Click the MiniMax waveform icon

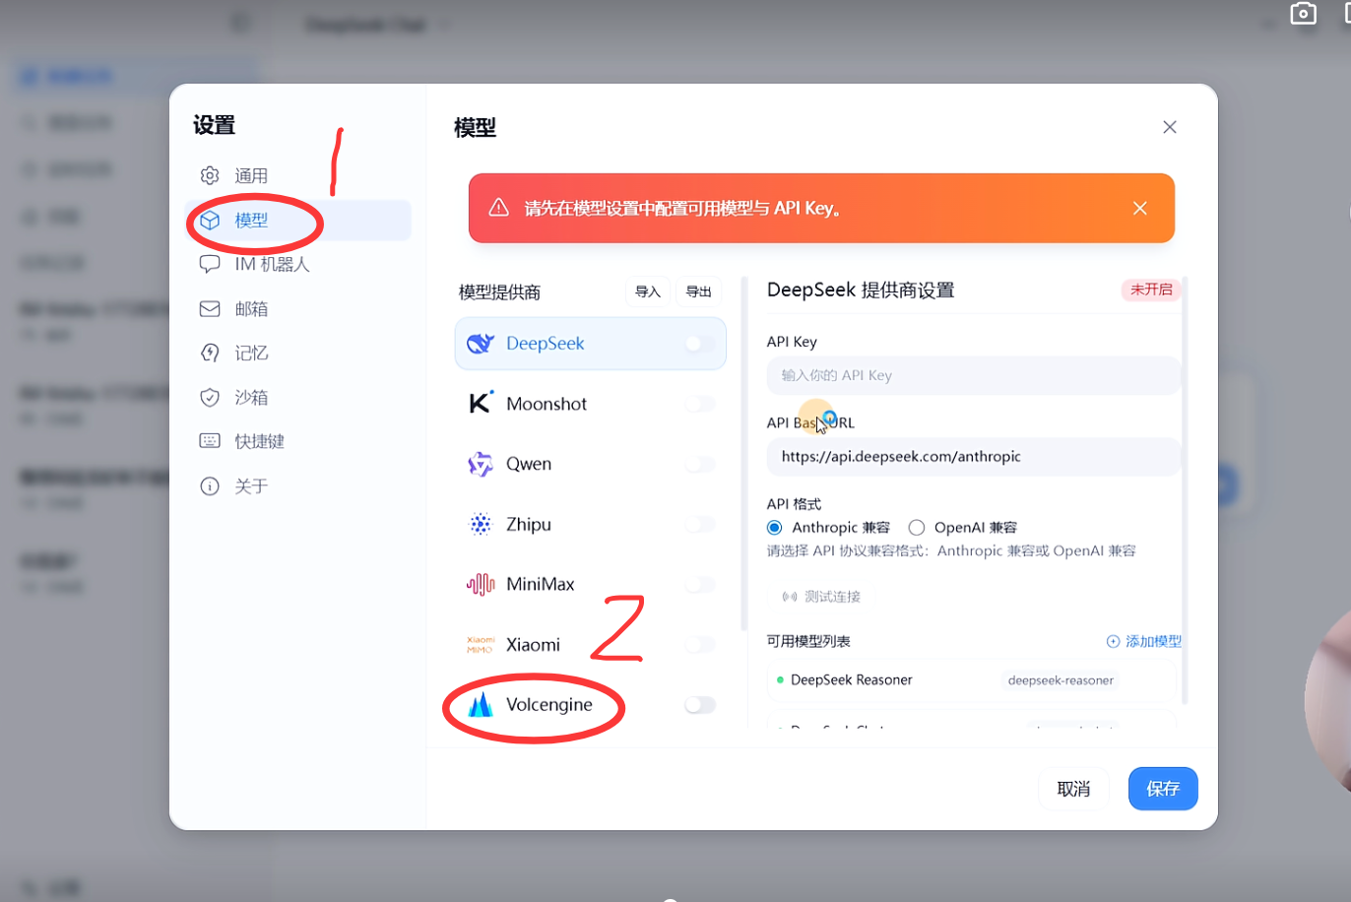pyautogui.click(x=480, y=585)
